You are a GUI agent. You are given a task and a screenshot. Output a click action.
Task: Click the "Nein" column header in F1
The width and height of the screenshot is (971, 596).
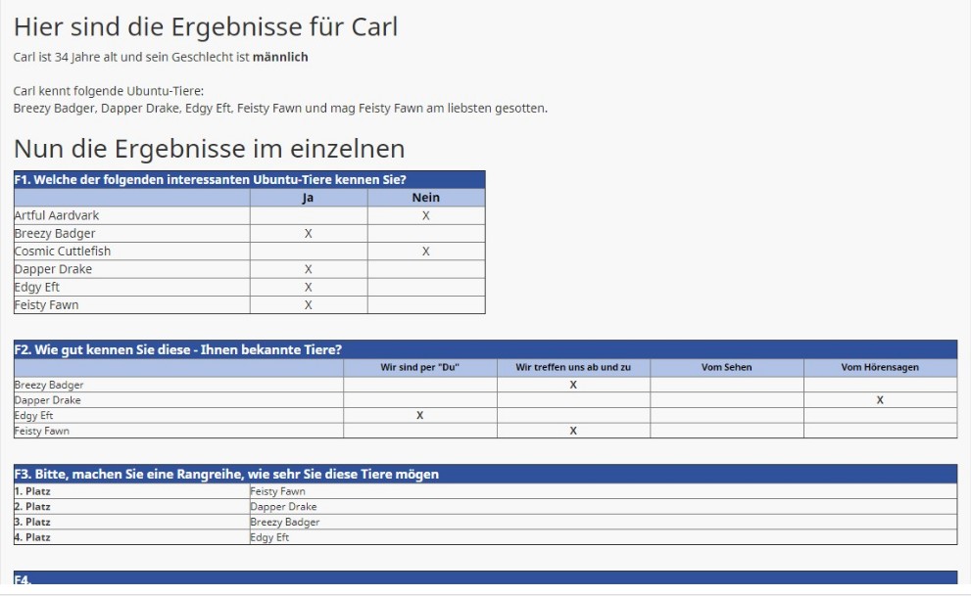(426, 198)
